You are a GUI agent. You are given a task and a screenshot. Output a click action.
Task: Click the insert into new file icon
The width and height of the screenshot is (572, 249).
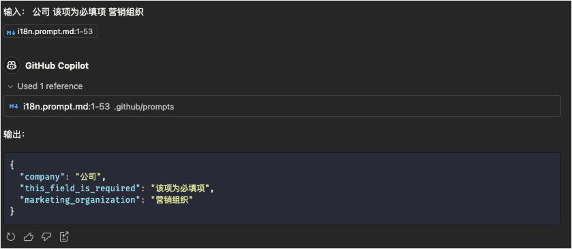(64, 237)
